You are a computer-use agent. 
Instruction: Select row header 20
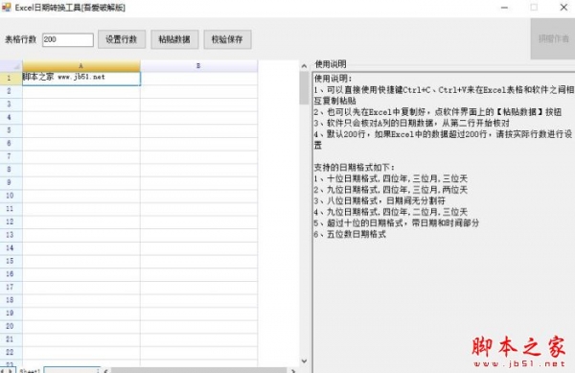[11, 326]
